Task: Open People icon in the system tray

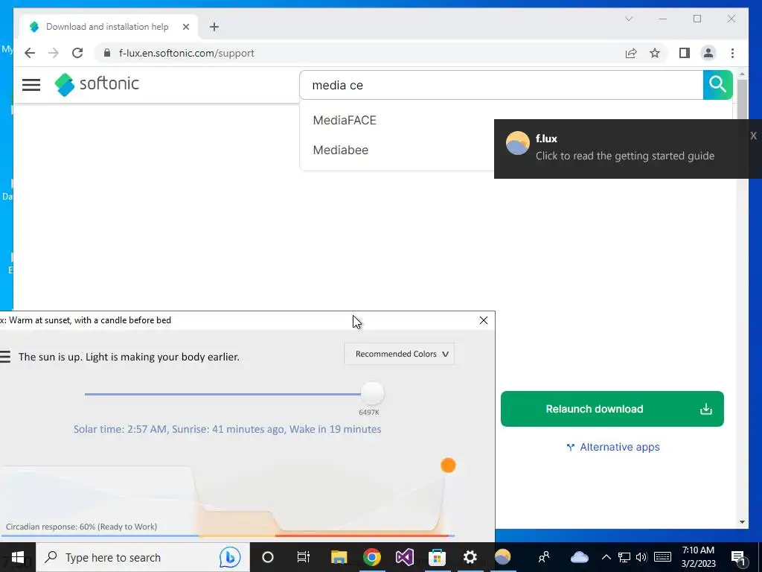Action: [544, 557]
